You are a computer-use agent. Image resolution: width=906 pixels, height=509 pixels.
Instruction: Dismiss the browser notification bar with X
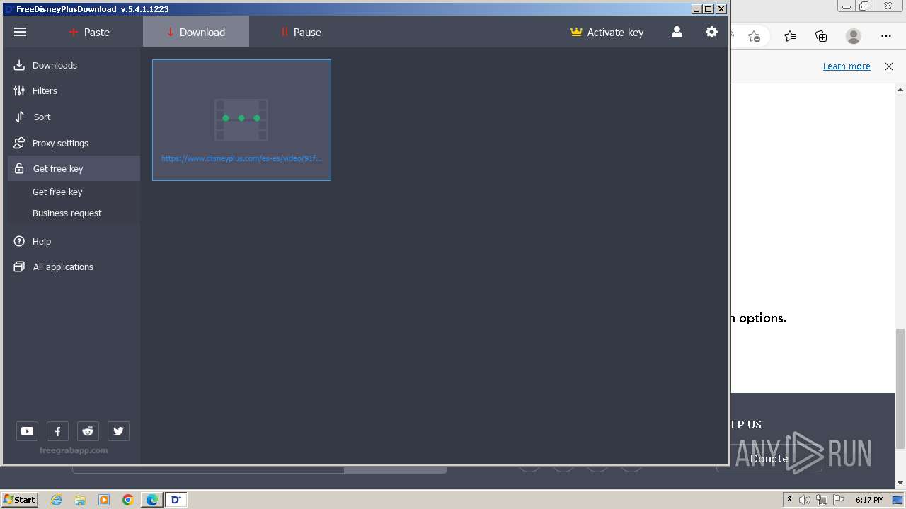click(x=889, y=66)
